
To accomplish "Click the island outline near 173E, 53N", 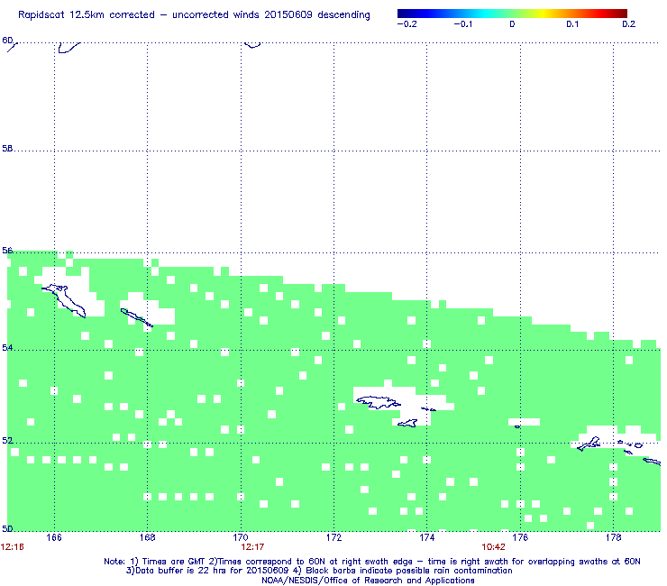I will pyautogui.click(x=379, y=402).
